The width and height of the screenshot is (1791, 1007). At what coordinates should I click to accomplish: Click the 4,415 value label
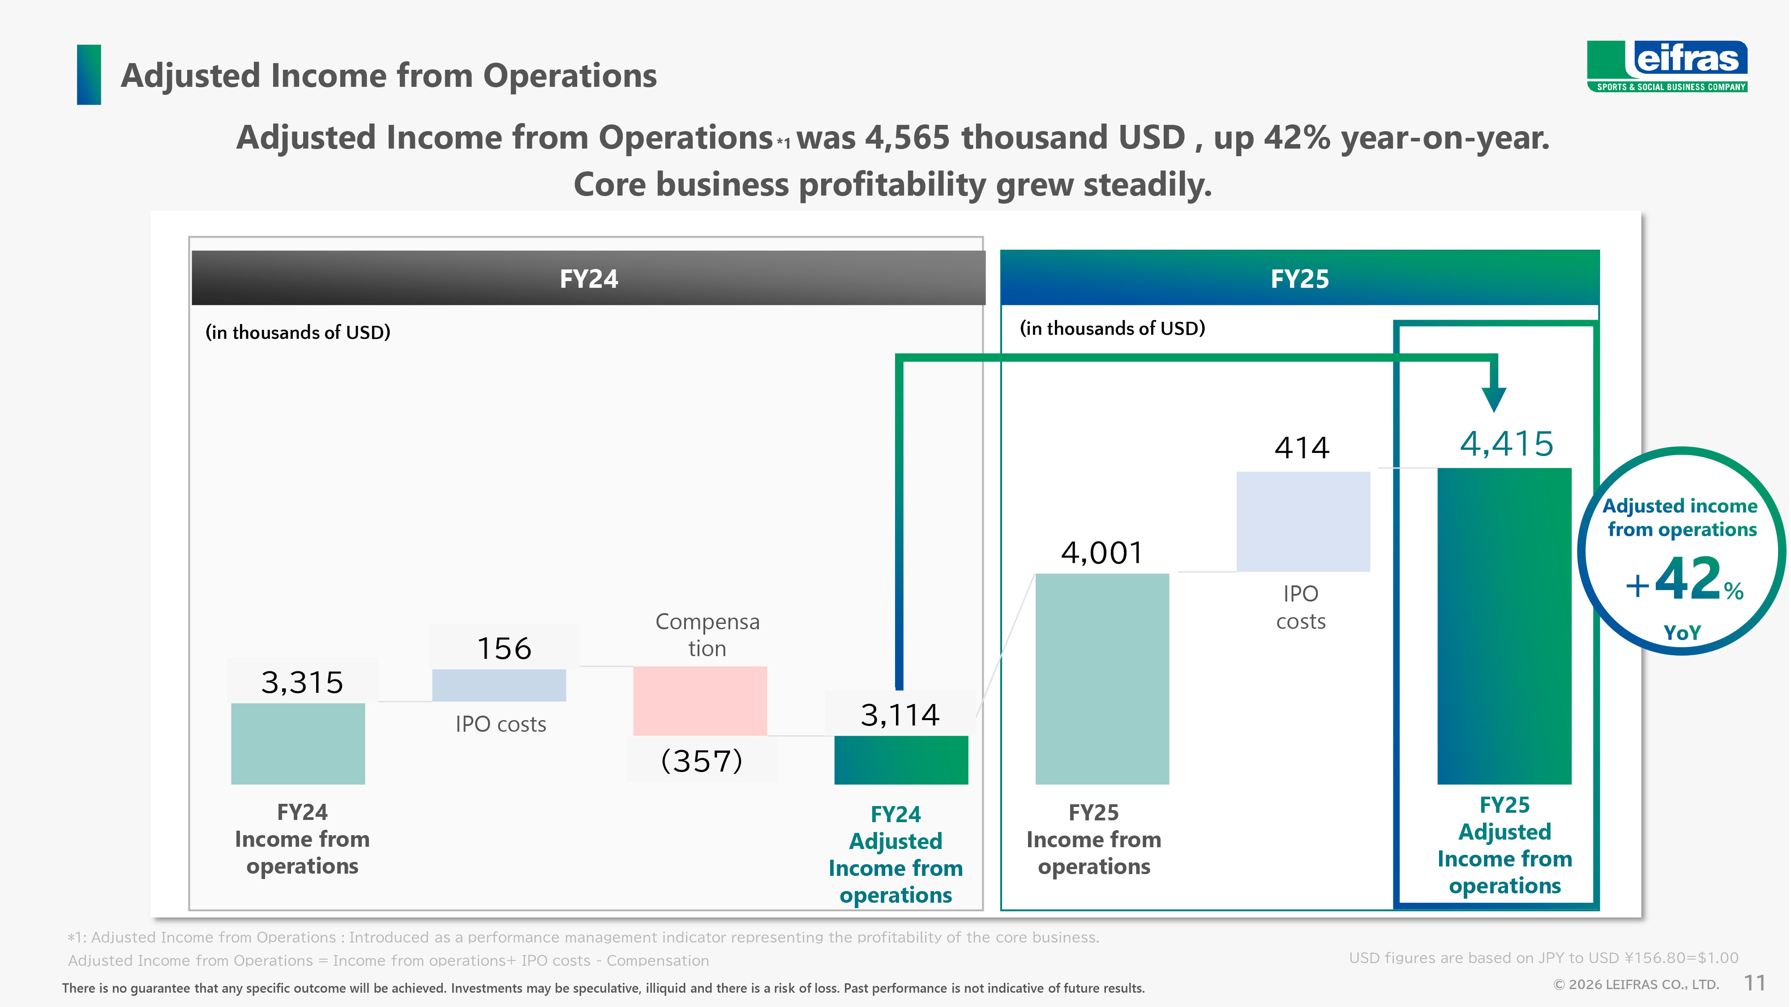click(x=1506, y=444)
